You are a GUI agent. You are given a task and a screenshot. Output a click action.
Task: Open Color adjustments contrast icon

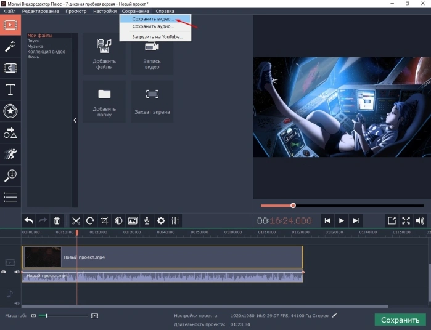coord(118,220)
